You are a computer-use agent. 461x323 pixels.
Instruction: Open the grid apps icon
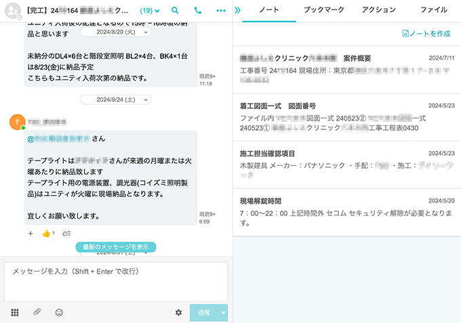15,312
